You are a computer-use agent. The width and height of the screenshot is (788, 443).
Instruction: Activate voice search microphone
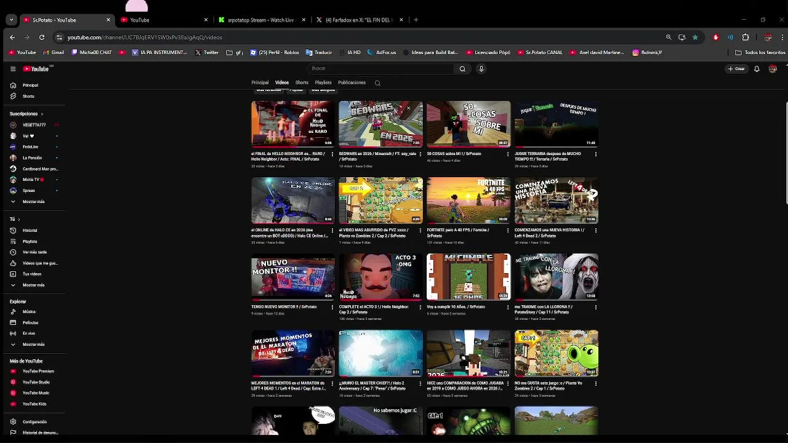(481, 69)
